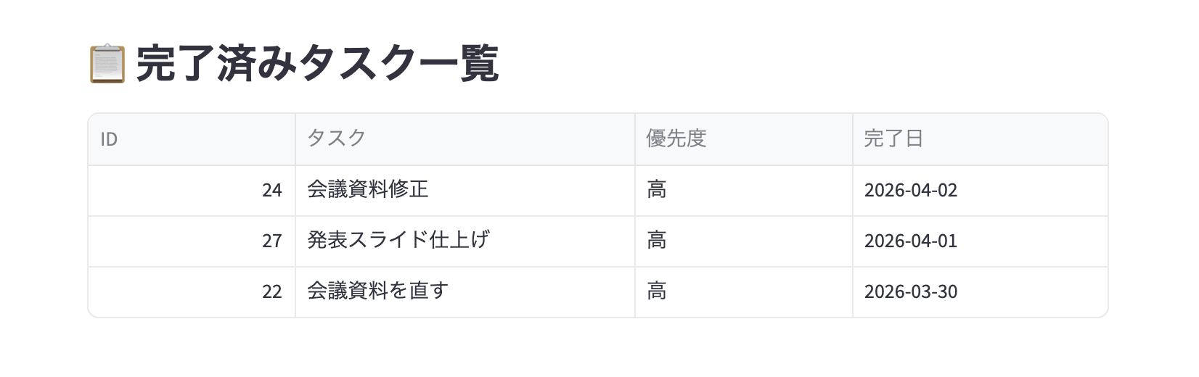Click the 完了済みタスク一覧 heading
1199x377 pixels.
coord(317,64)
